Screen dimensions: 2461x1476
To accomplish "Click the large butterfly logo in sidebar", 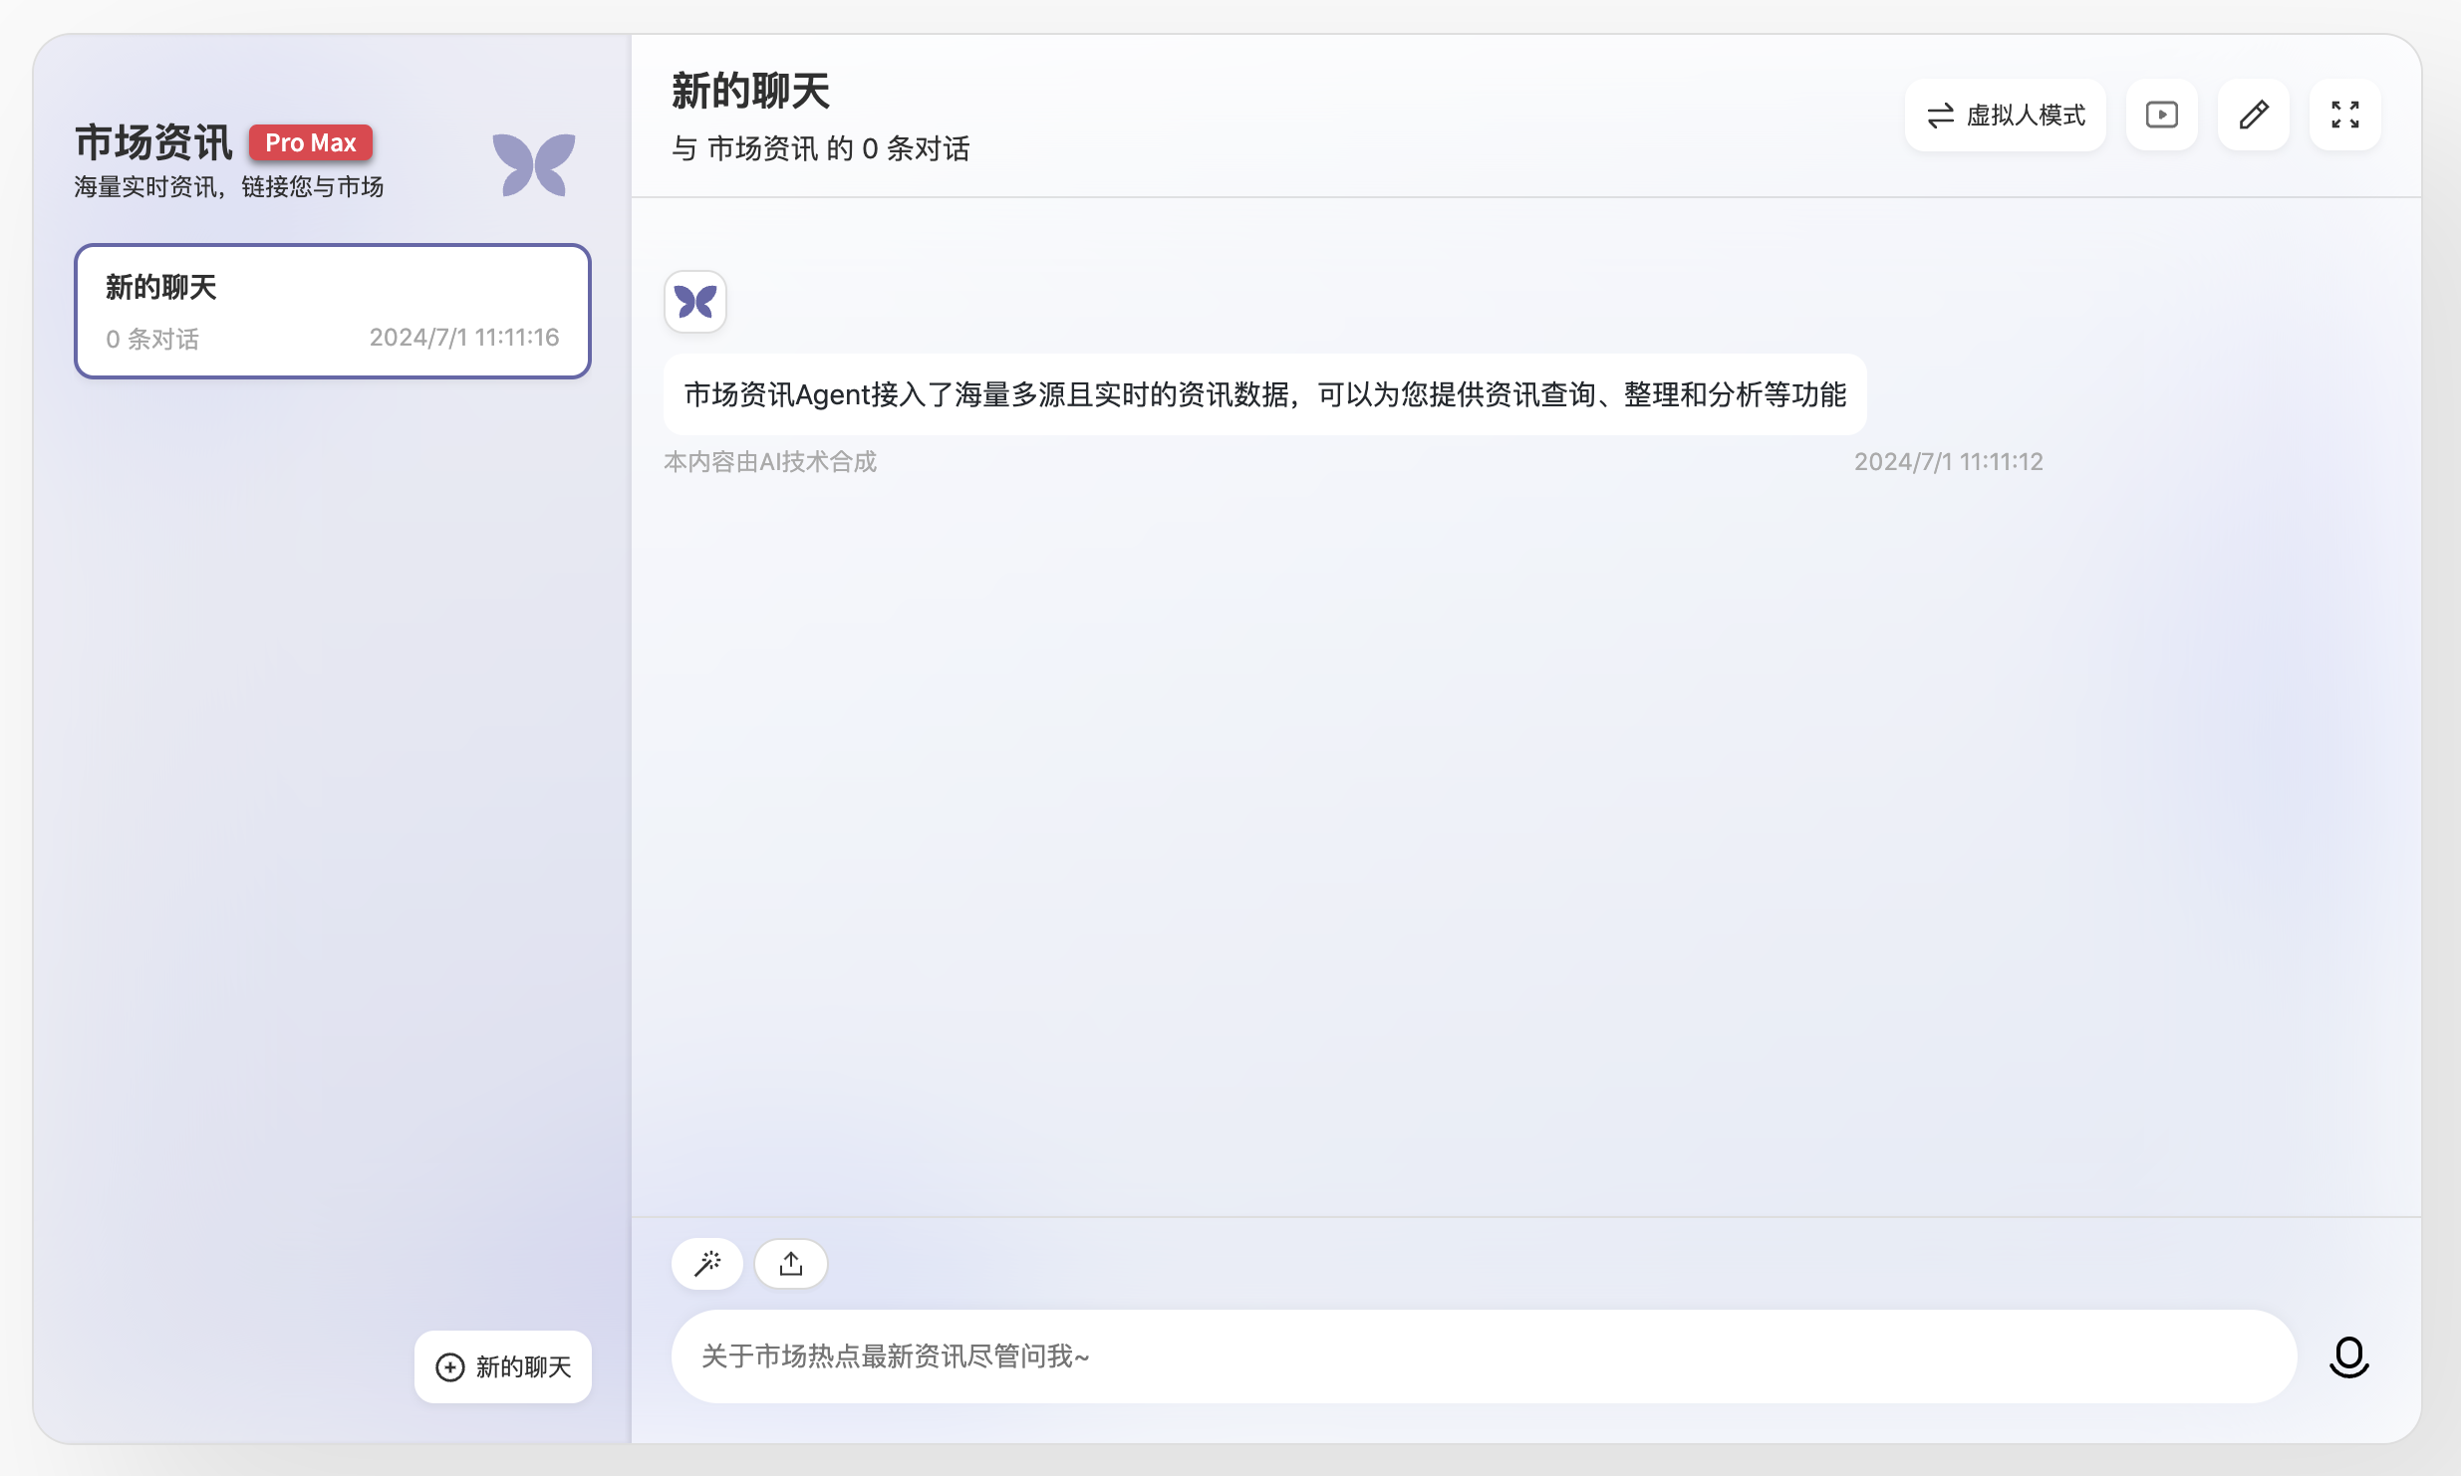I will coord(534,164).
